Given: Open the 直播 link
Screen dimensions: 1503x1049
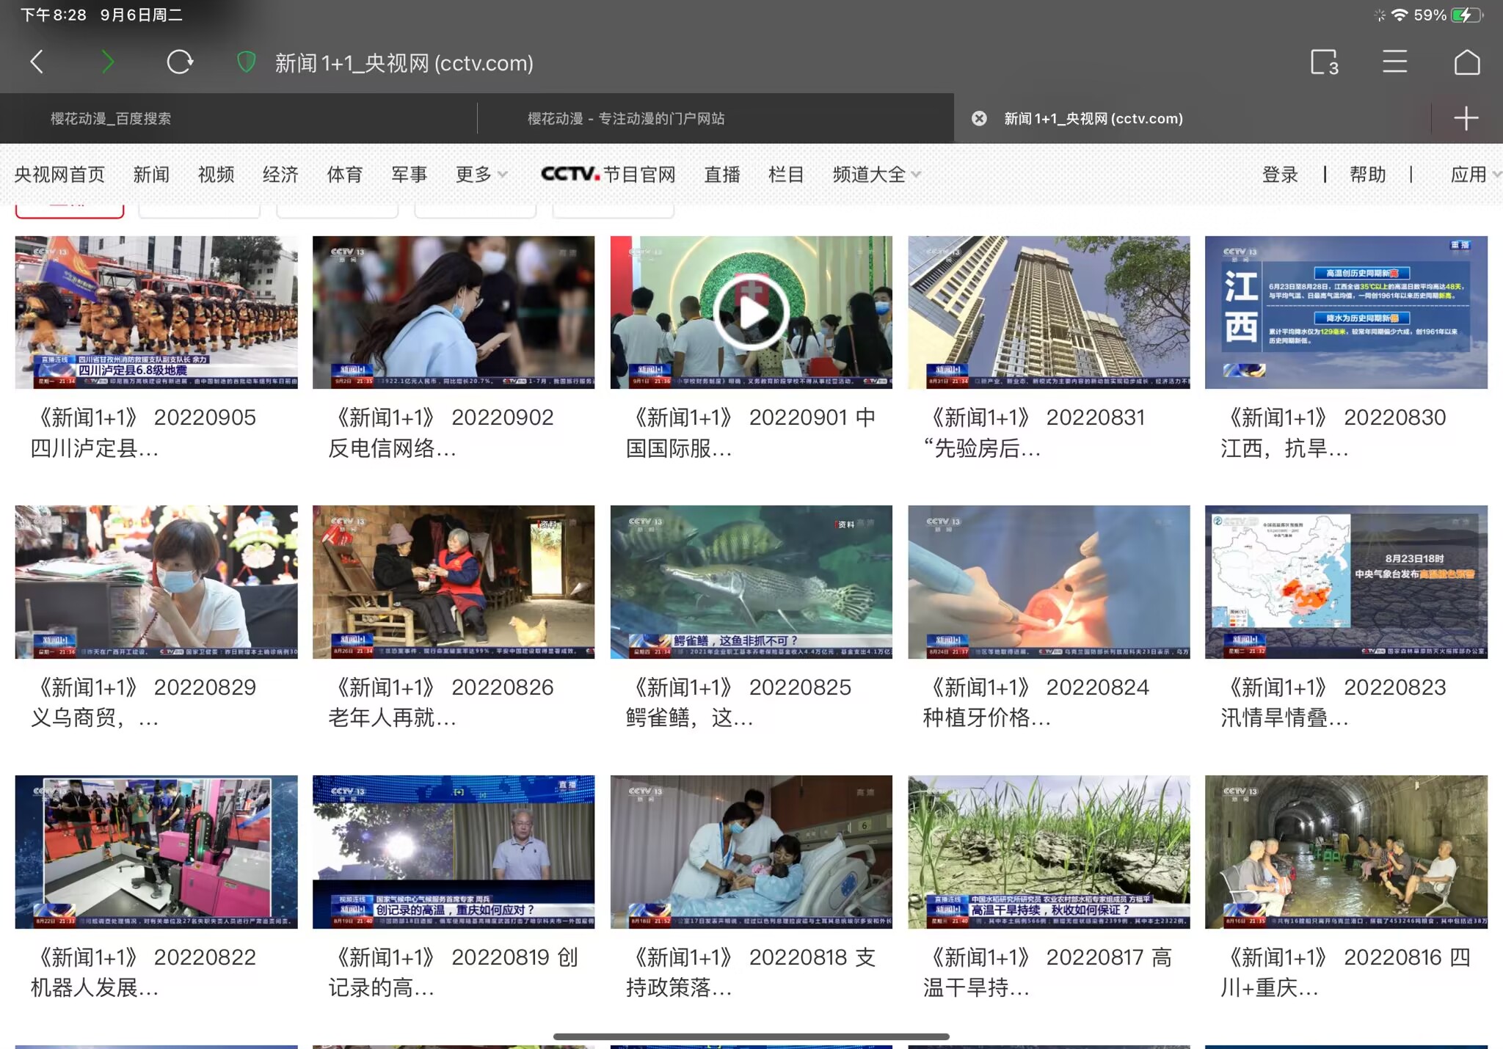Looking at the screenshot, I should (721, 175).
